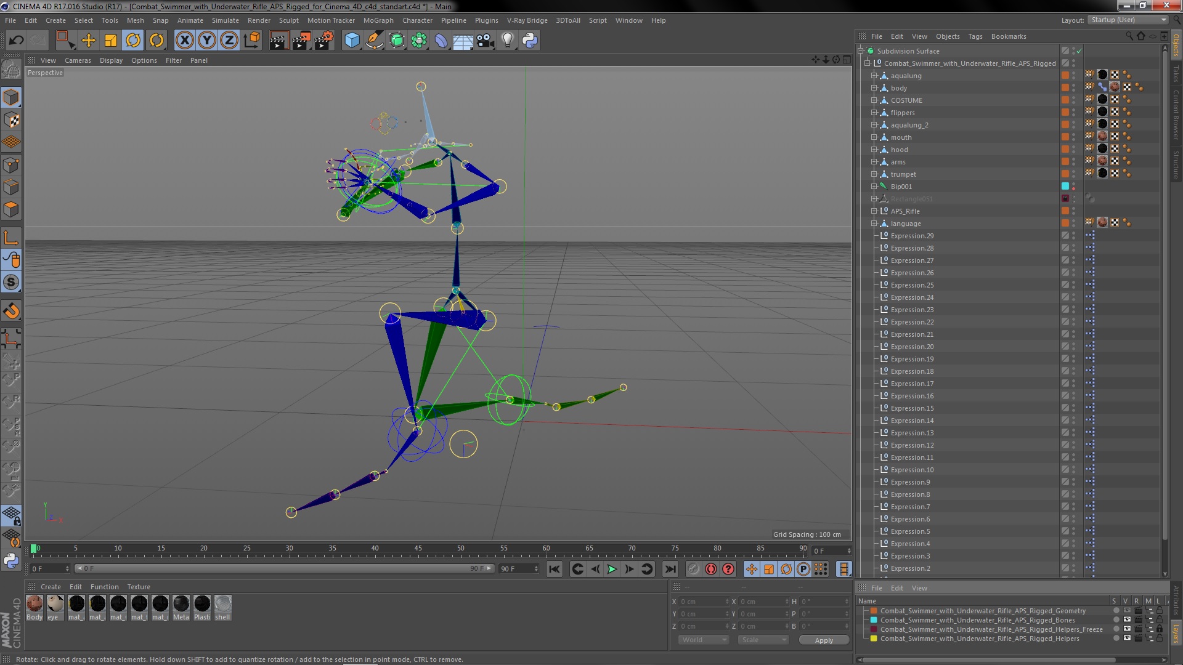Image resolution: width=1183 pixels, height=665 pixels.
Task: Select the Scale tool
Action: tap(111, 41)
